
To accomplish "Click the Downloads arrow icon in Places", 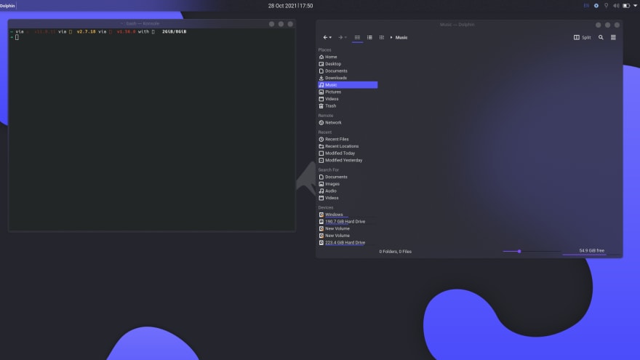I will (321, 78).
